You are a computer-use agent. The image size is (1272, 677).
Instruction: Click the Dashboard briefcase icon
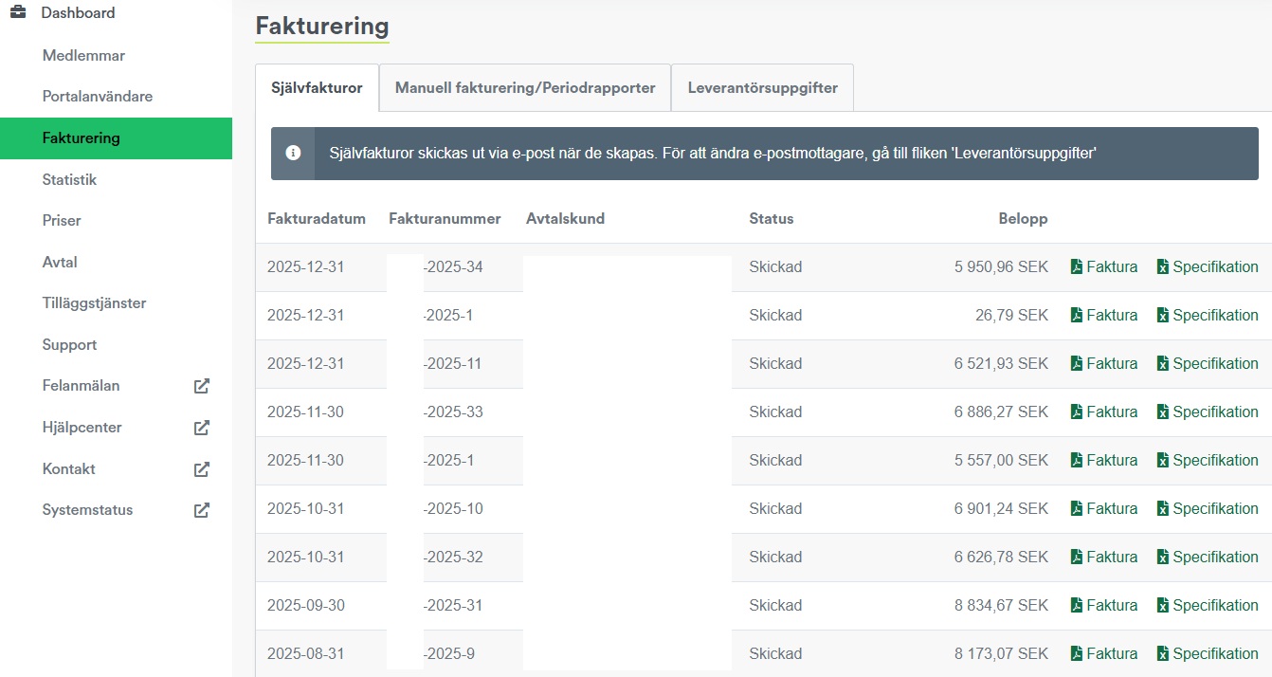tap(18, 13)
